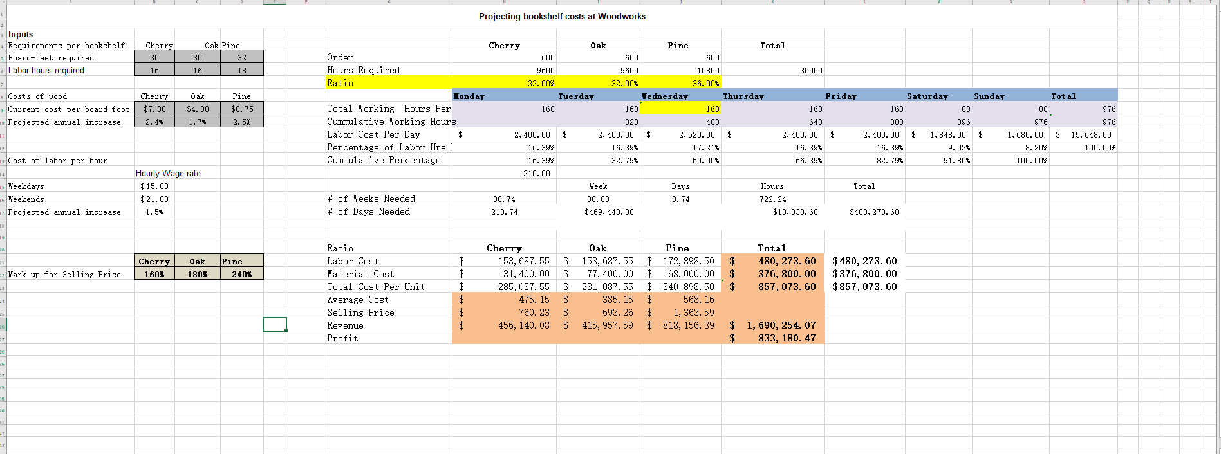Image resolution: width=1221 pixels, height=454 pixels.
Task: Select the Weekdays wage $15.00
Action: [x=154, y=186]
